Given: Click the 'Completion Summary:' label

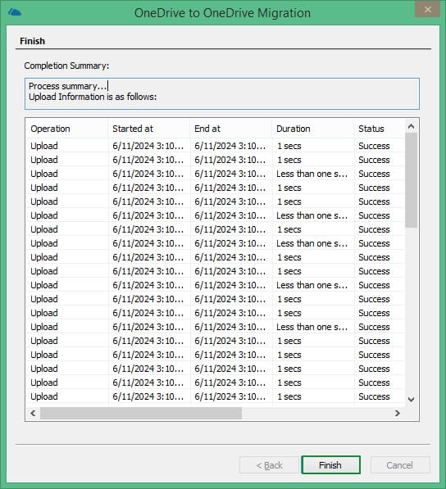Looking at the screenshot, I should 66,66.
